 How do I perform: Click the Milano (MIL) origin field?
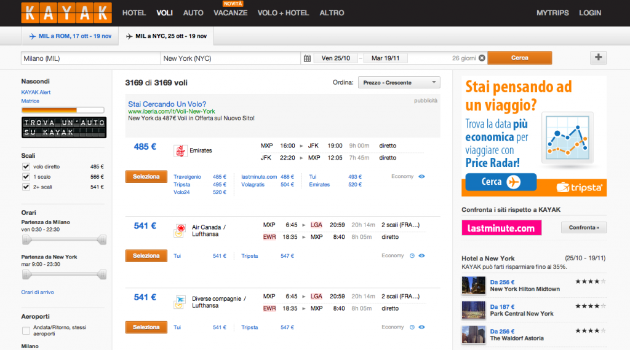[x=90, y=58]
